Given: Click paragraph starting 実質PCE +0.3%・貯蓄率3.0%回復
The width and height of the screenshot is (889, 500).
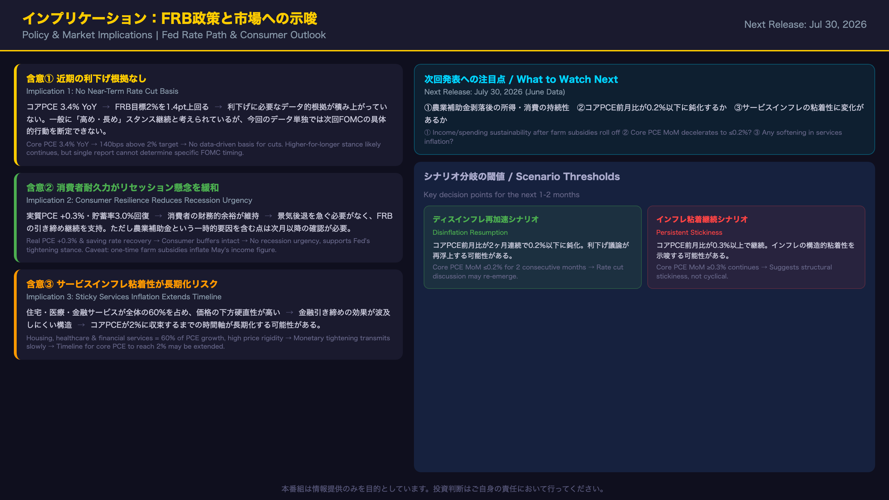Looking at the screenshot, I should (209, 222).
